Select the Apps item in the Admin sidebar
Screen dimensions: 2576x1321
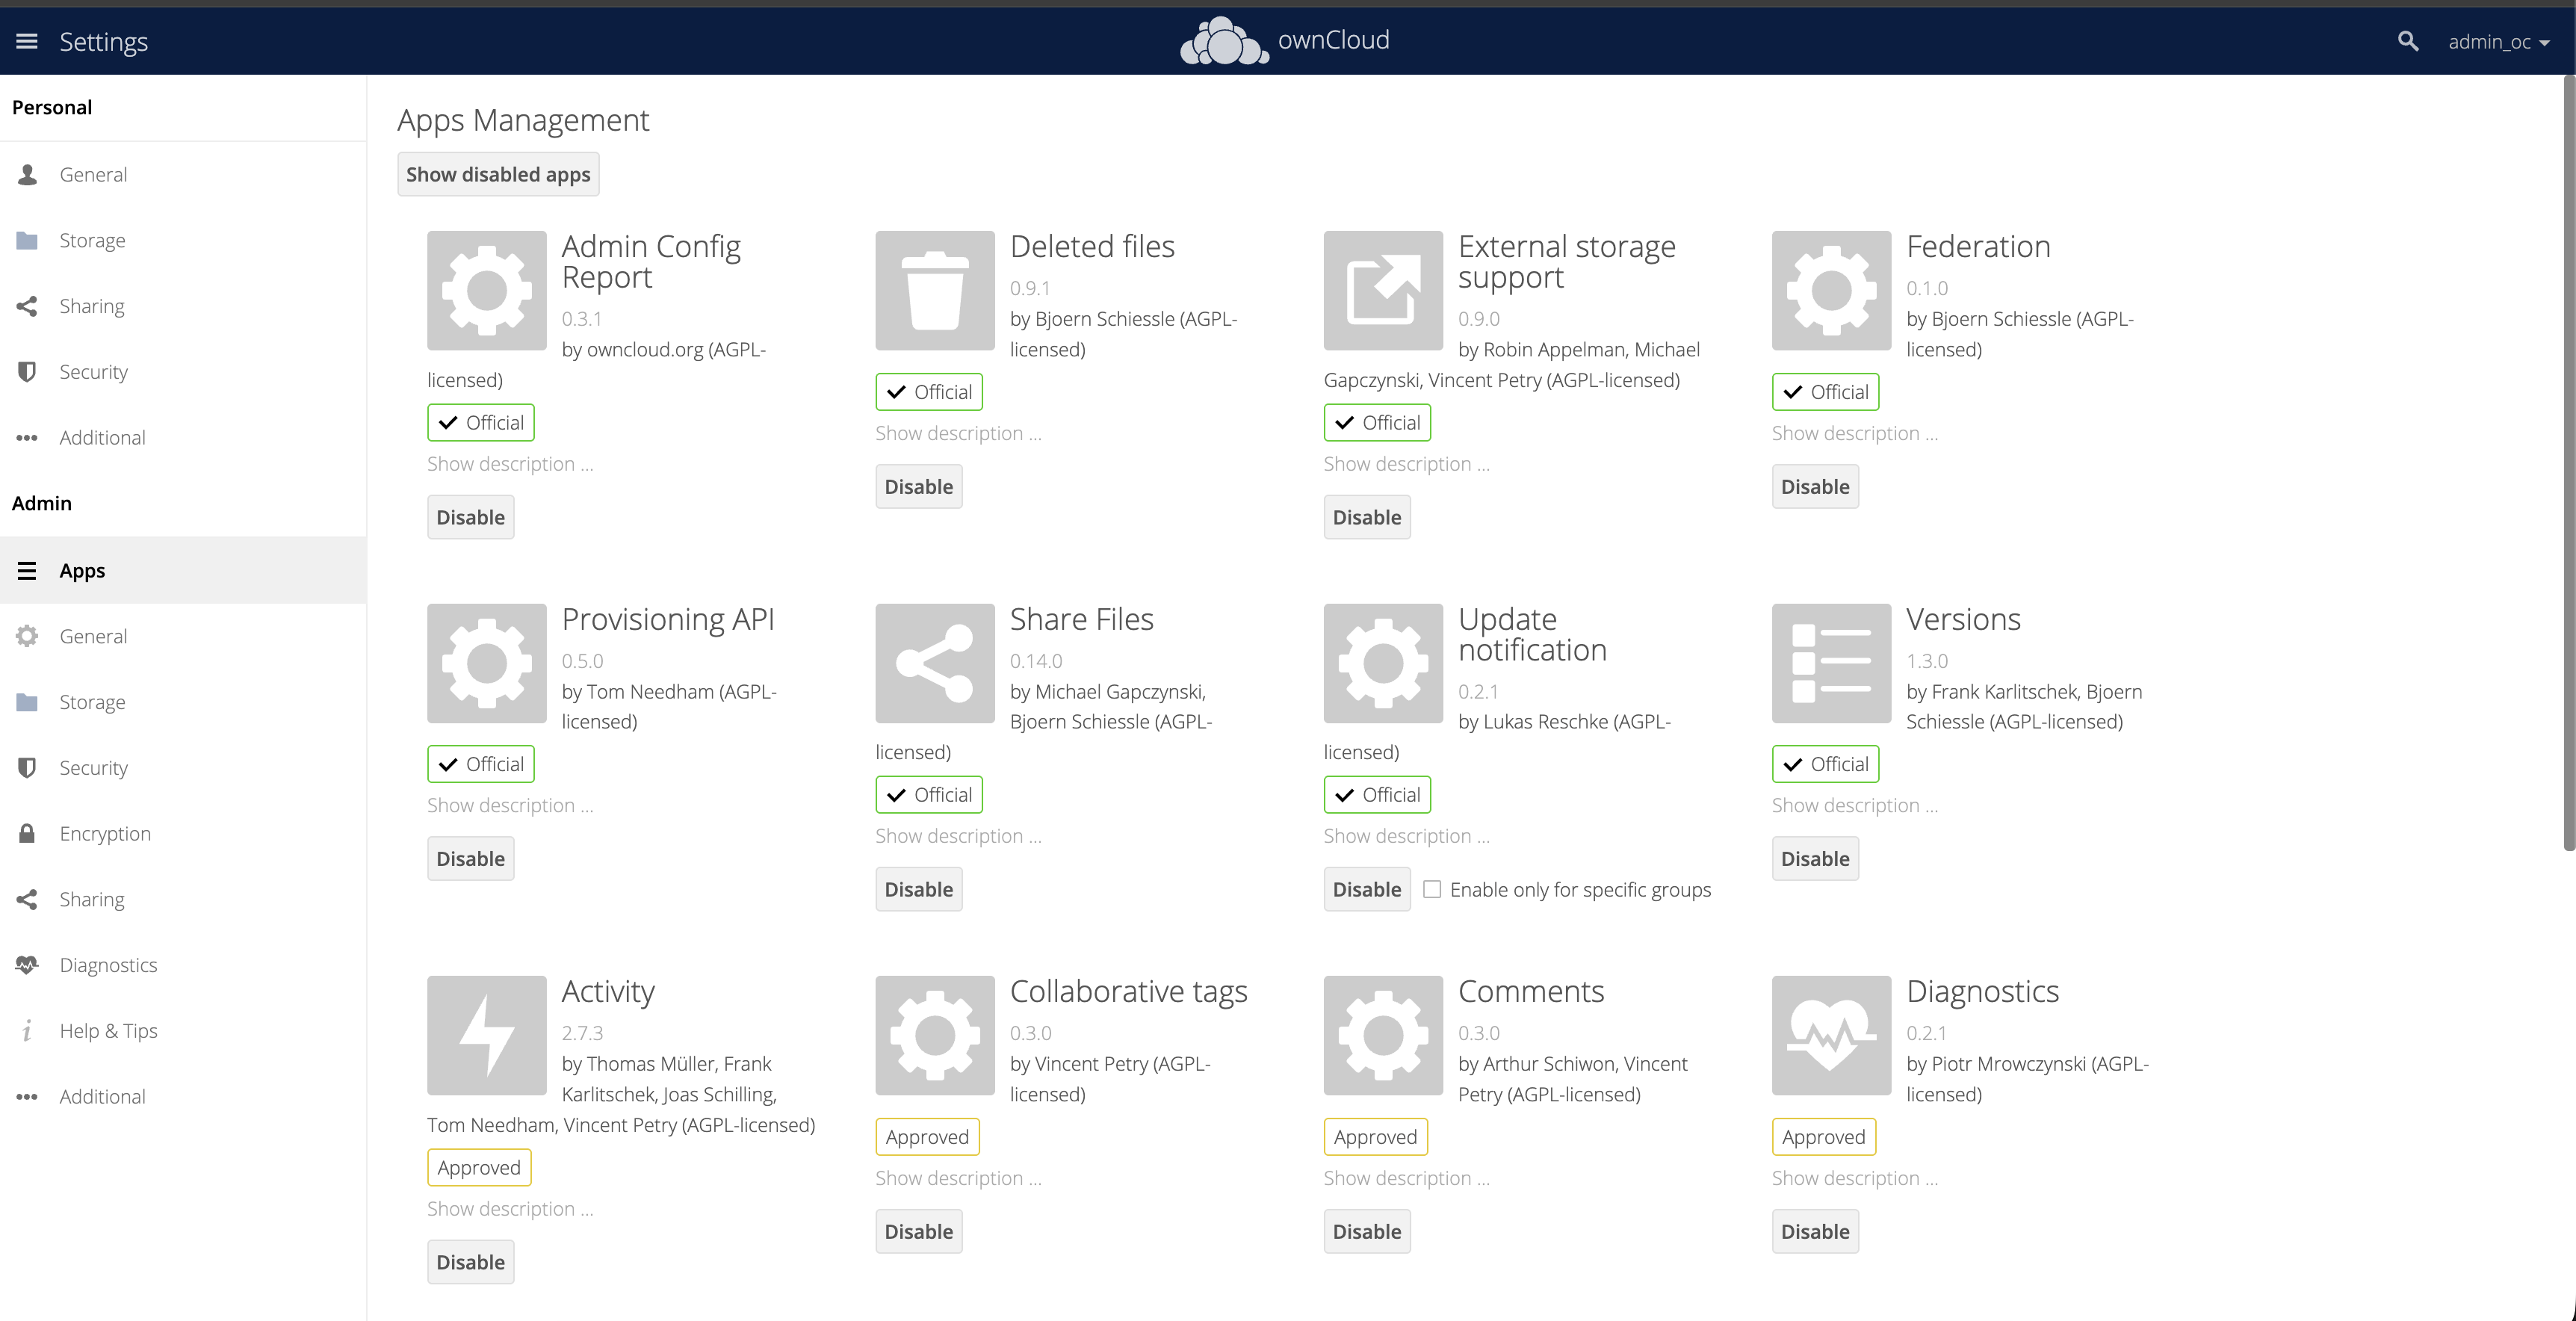[x=81, y=570]
